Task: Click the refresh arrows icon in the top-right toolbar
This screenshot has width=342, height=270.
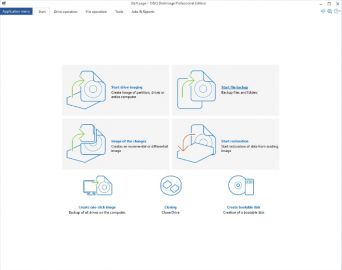Action: tap(323, 11)
